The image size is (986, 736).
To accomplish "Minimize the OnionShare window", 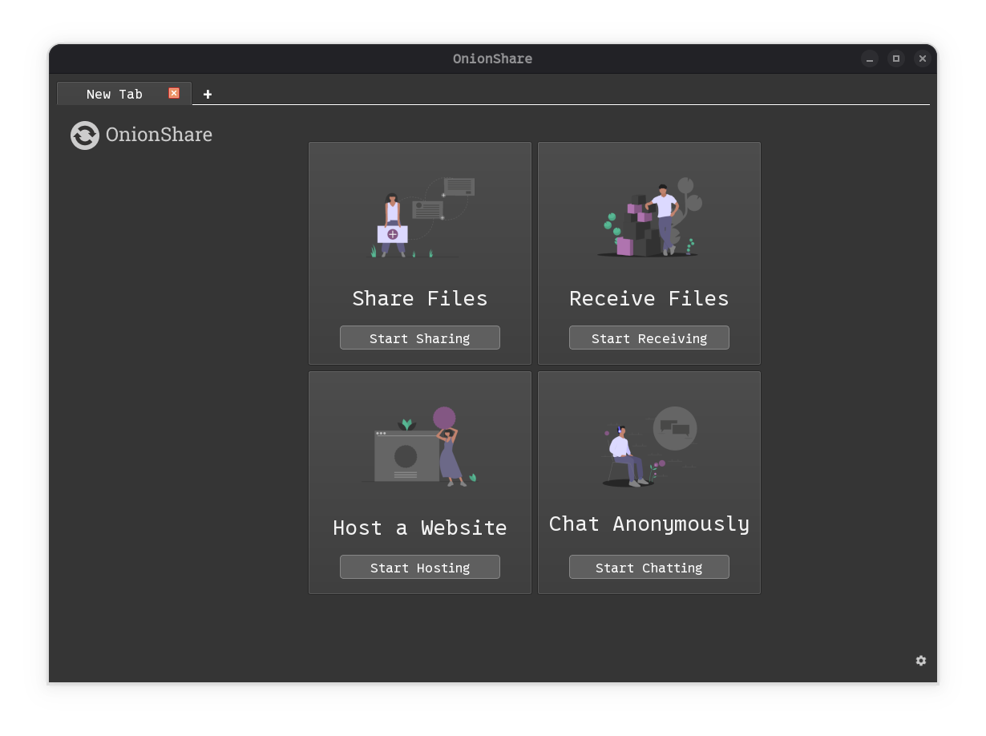I will (x=870, y=59).
